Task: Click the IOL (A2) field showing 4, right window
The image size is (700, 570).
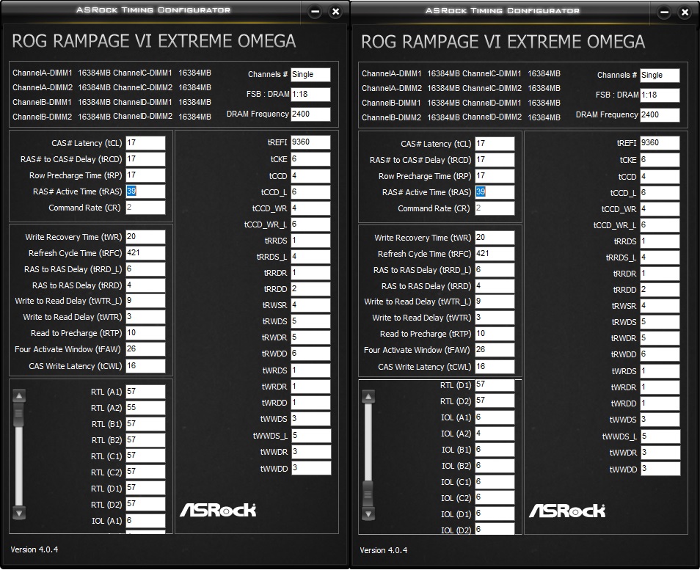Action: (x=495, y=433)
